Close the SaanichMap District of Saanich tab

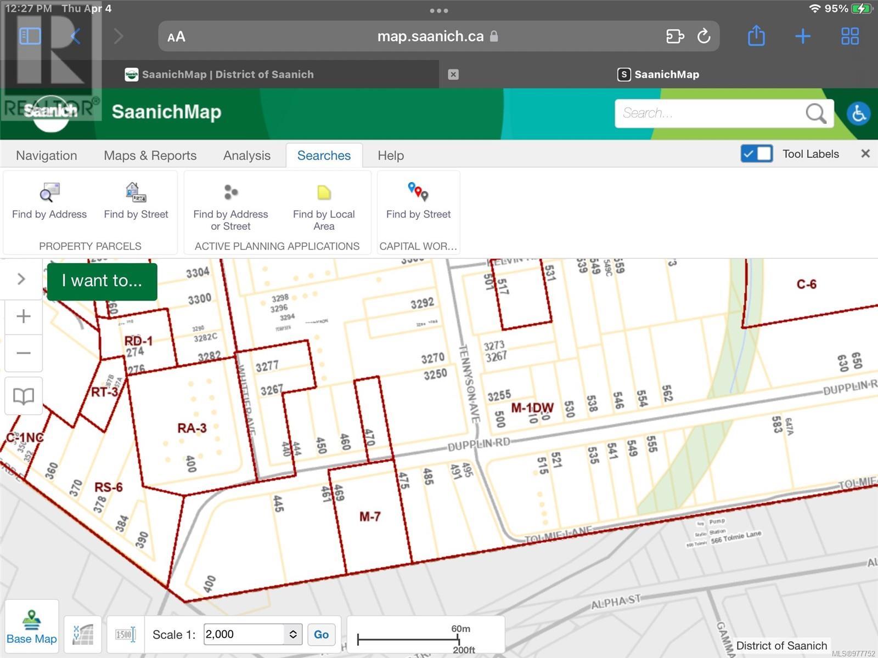click(453, 75)
